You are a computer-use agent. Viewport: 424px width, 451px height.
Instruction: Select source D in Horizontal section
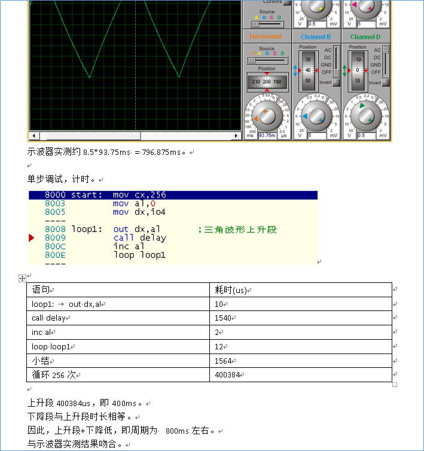282,53
